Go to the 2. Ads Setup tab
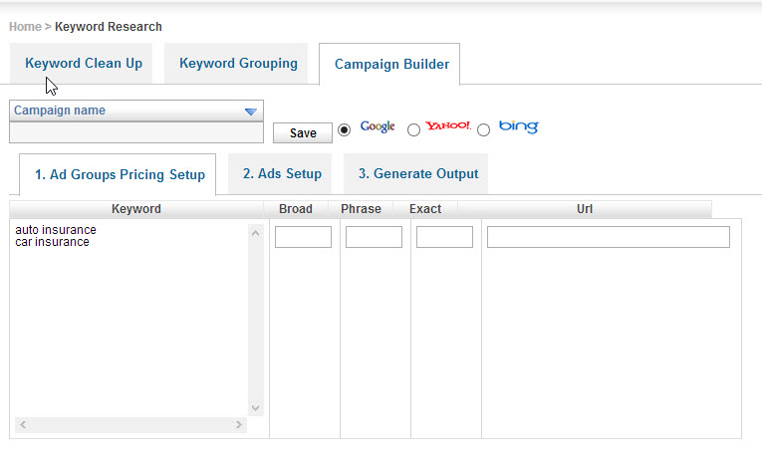This screenshot has height=464, width=762. [x=280, y=174]
